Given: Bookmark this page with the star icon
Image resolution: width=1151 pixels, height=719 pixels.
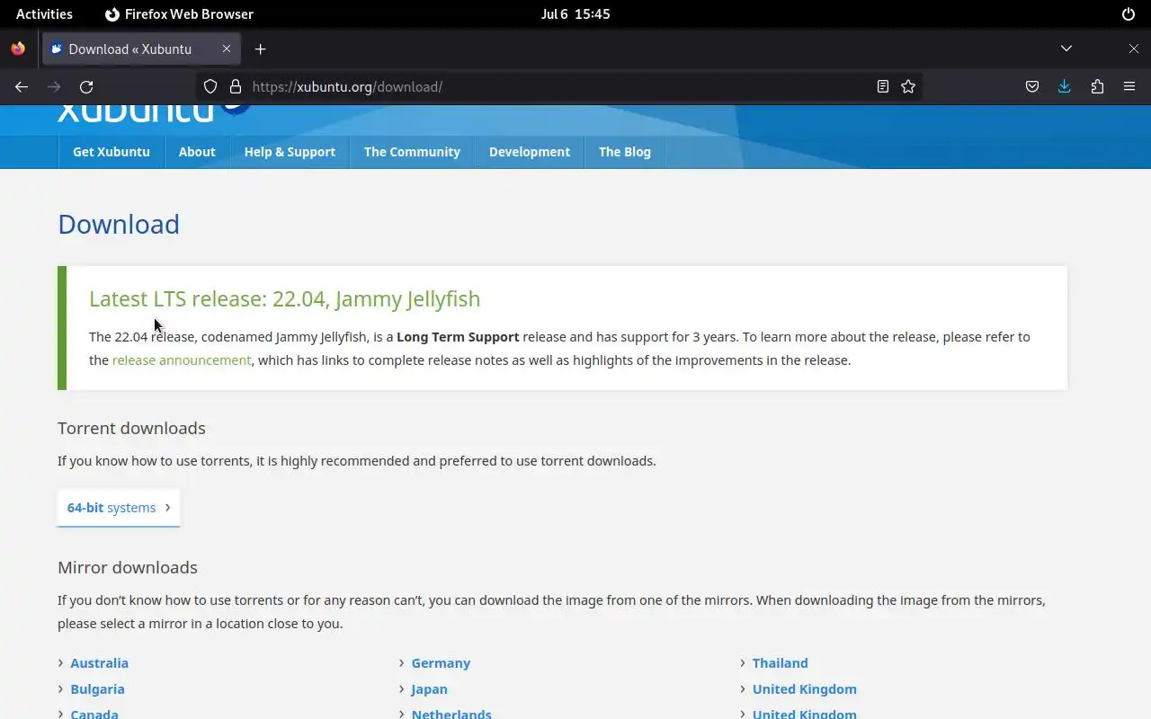Looking at the screenshot, I should click(908, 87).
